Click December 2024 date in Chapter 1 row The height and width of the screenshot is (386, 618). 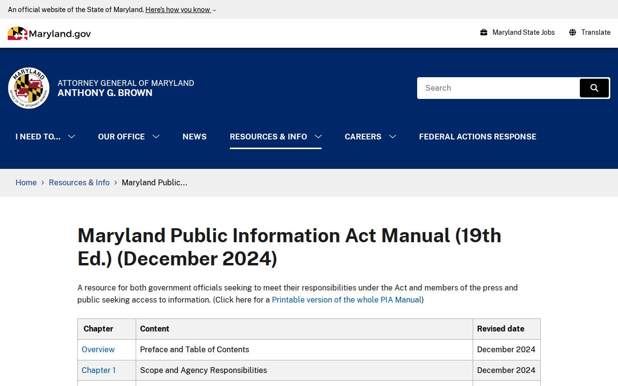pos(506,370)
